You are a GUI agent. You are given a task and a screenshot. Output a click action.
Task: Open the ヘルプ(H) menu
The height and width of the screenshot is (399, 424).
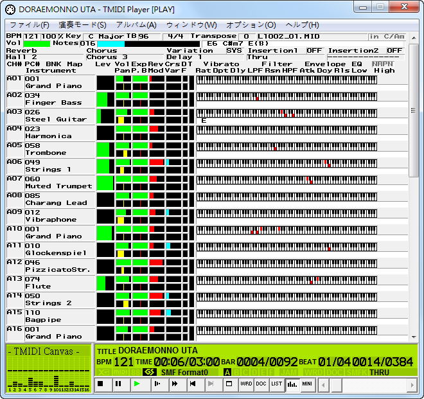tap(302, 25)
